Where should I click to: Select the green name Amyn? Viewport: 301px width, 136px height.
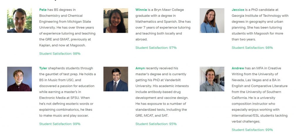click(x=140, y=68)
